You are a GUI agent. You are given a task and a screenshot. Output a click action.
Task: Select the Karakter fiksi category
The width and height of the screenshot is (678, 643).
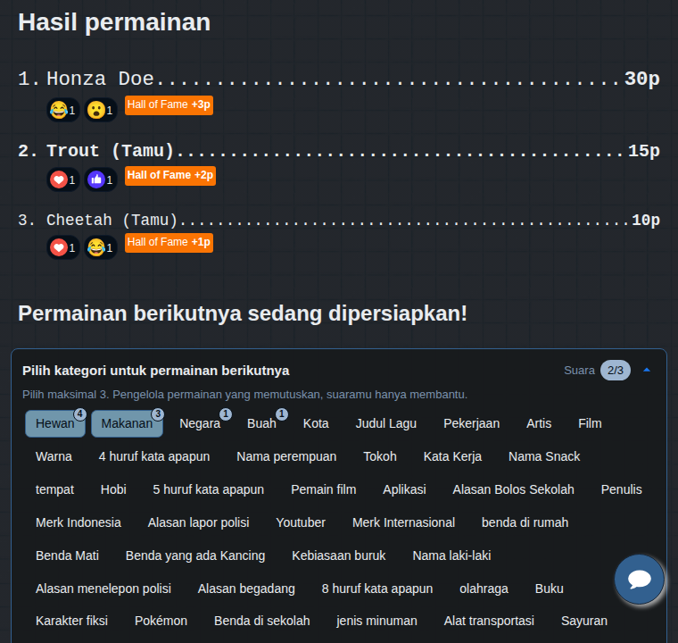coord(71,621)
